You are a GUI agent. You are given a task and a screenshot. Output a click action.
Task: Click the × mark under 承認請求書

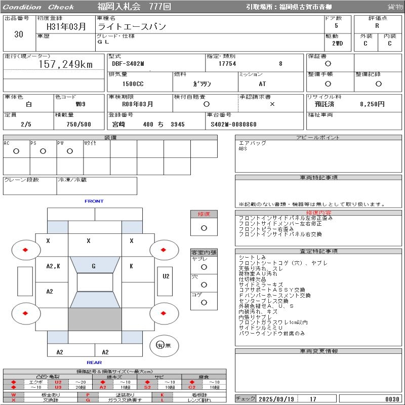pyautogui.click(x=272, y=104)
